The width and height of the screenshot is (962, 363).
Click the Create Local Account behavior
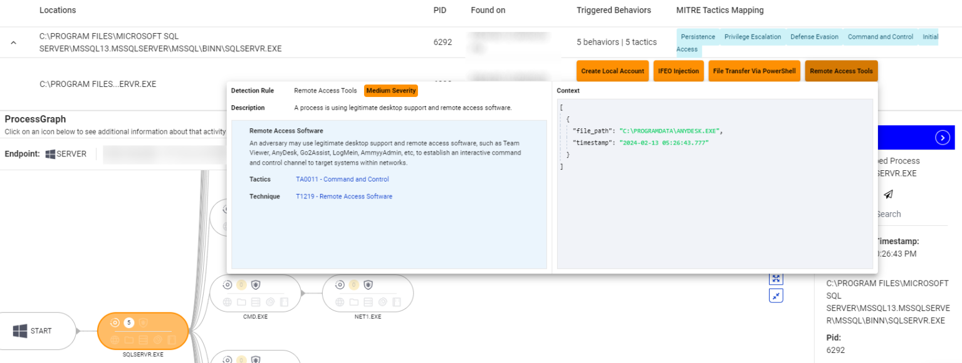(612, 71)
